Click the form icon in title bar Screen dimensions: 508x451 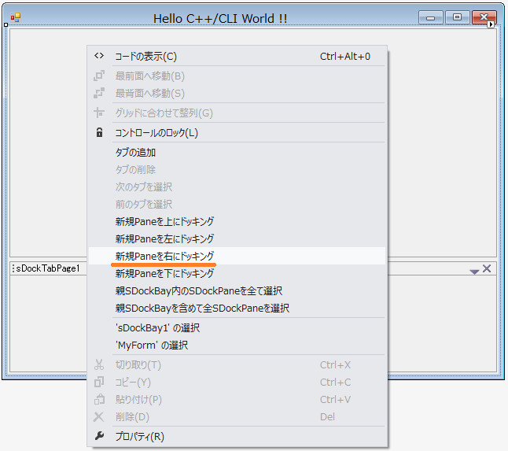coord(15,17)
